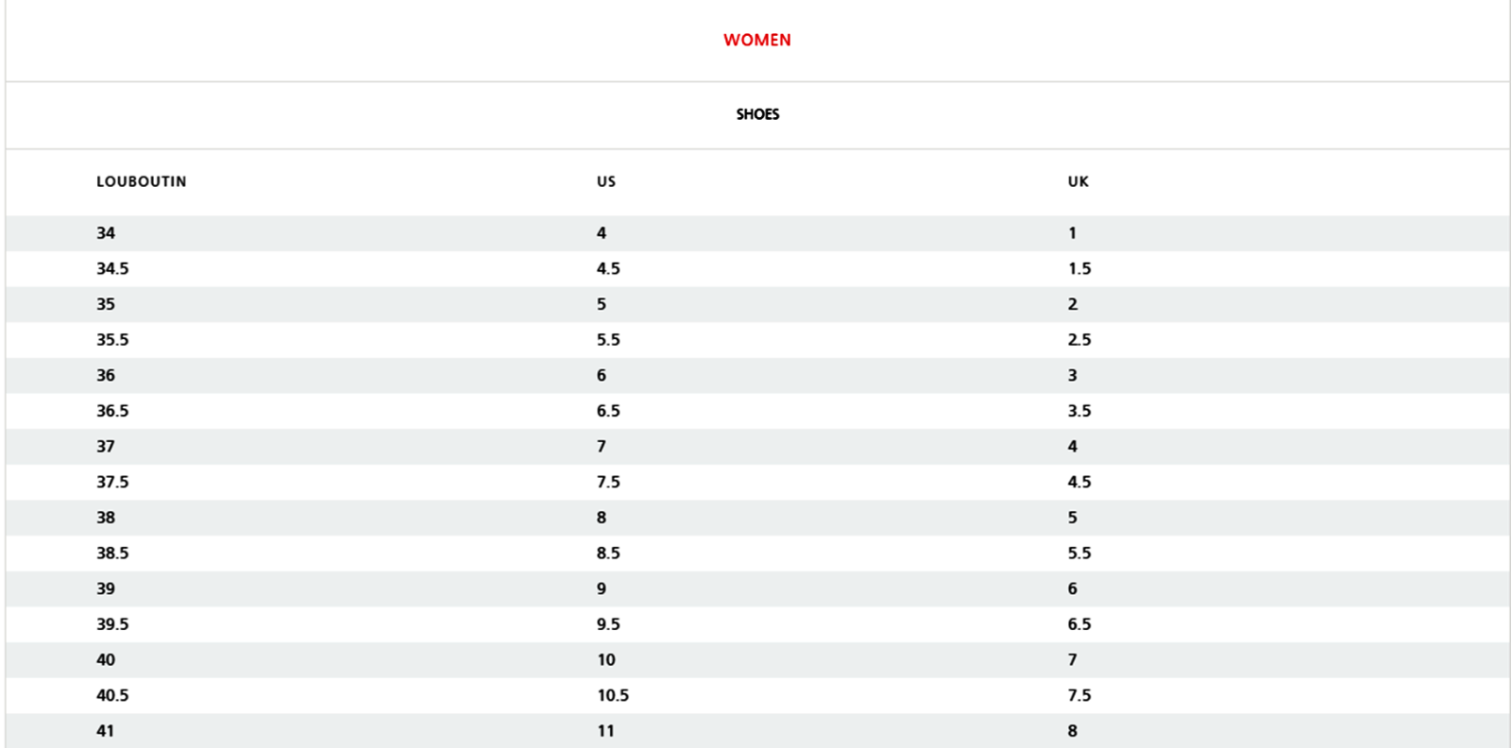Select Louboutin size 37 cell

pyautogui.click(x=106, y=447)
